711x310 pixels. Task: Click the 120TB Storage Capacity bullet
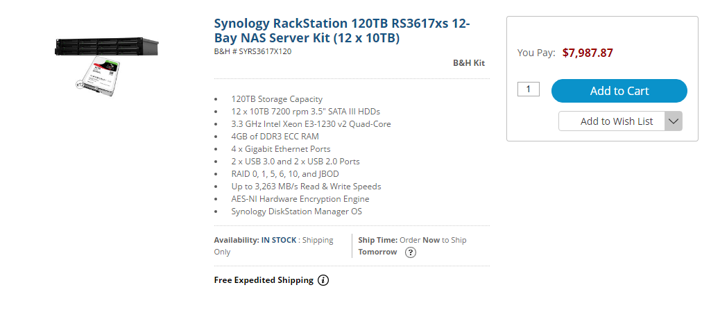[x=277, y=99]
